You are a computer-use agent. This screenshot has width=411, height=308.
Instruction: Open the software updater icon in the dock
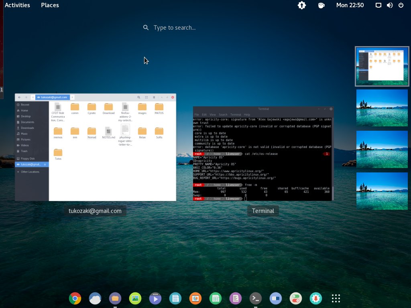(x=316, y=298)
